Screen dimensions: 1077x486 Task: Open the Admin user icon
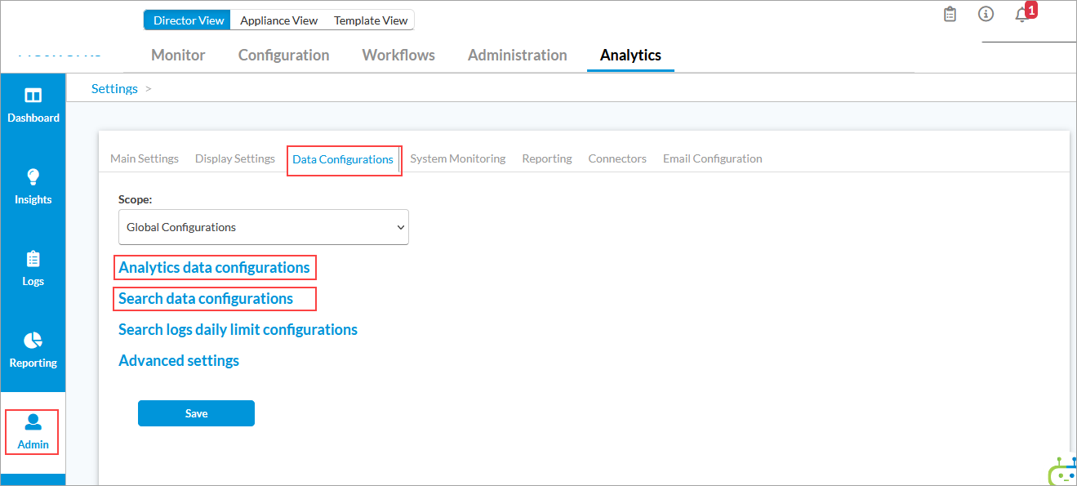33,422
